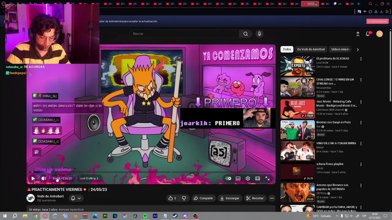
Task: Dislike the video with the thumbs-down button
Action: point(184,198)
